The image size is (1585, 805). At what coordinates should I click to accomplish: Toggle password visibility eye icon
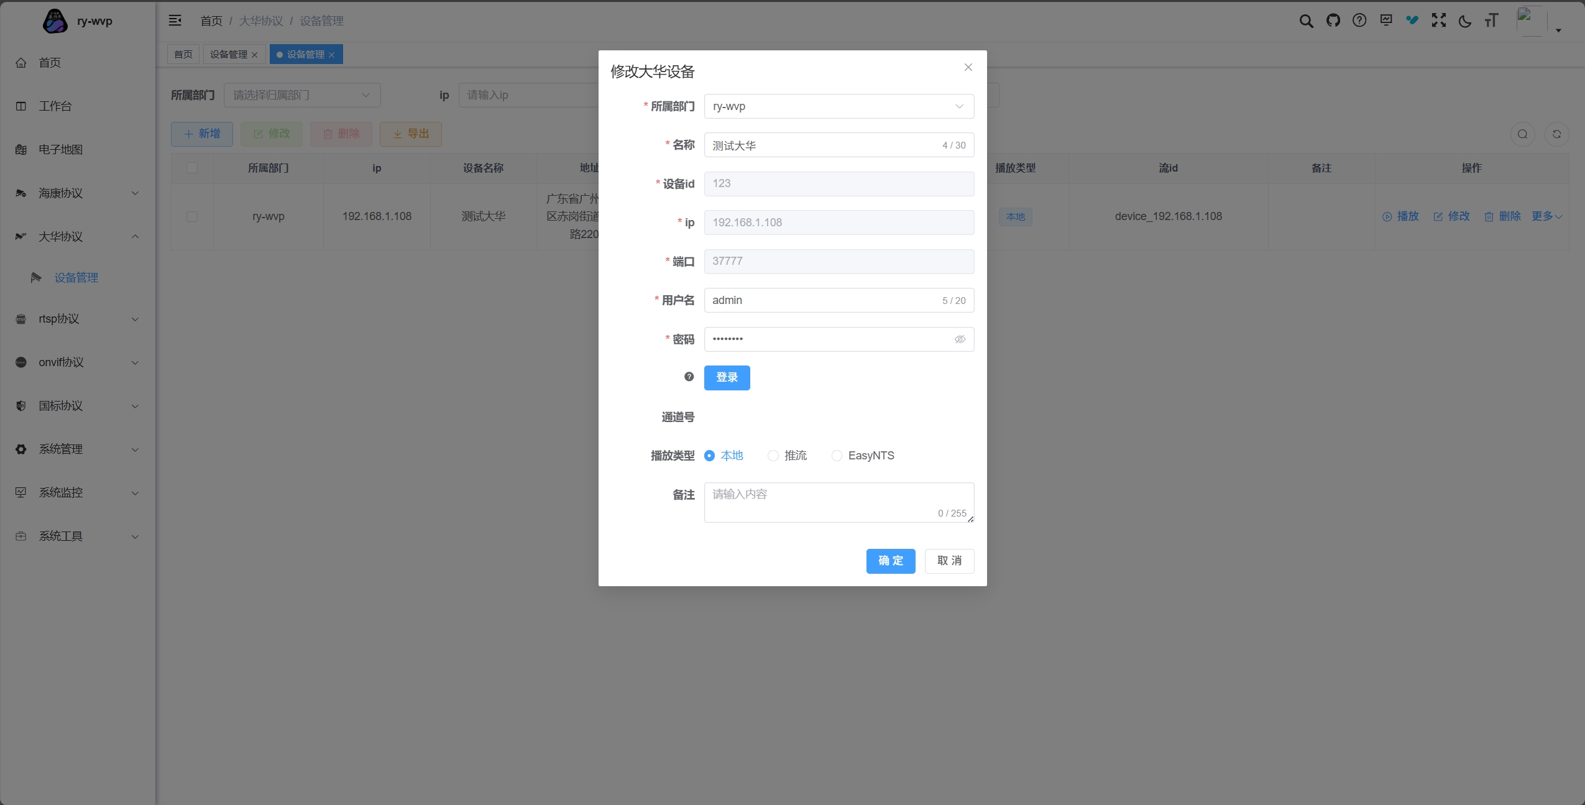click(960, 339)
